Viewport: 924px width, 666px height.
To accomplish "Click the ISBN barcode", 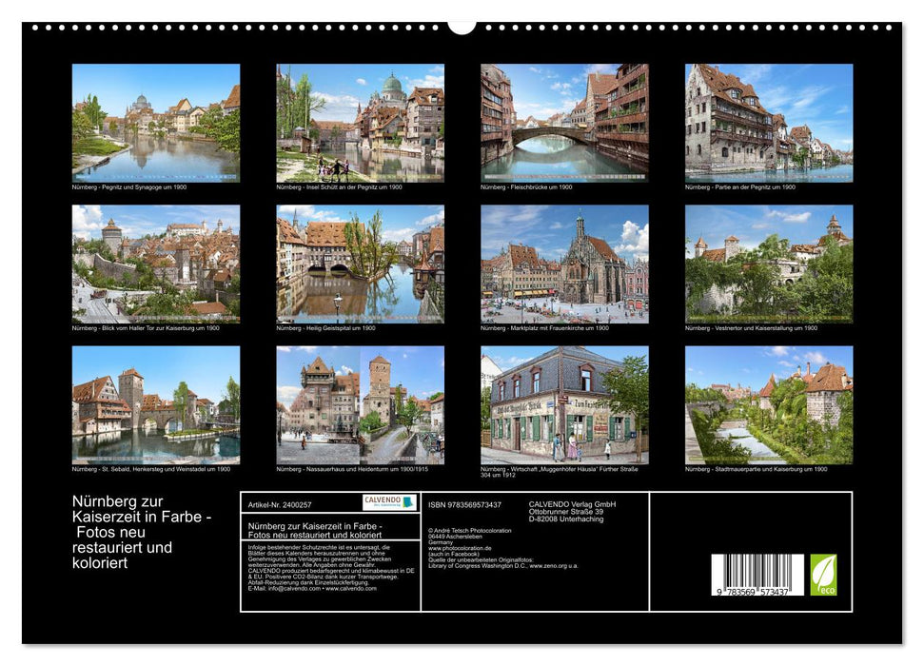I will point(757,575).
